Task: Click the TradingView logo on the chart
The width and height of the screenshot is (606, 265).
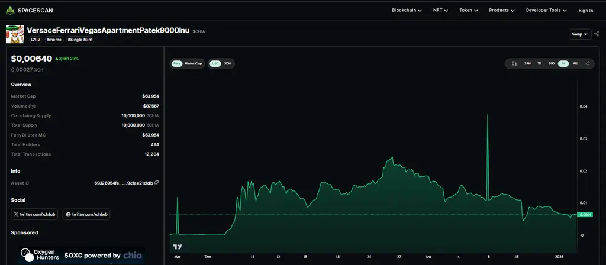Action: [178, 247]
